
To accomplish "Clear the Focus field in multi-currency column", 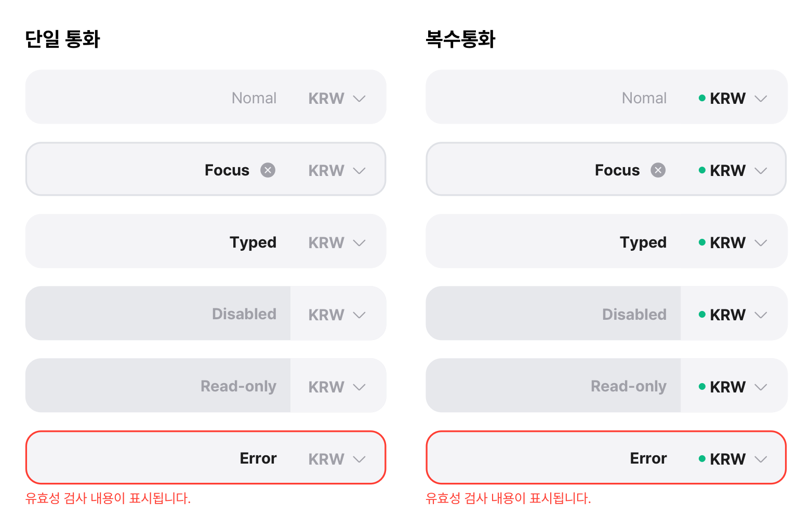I will [x=658, y=170].
